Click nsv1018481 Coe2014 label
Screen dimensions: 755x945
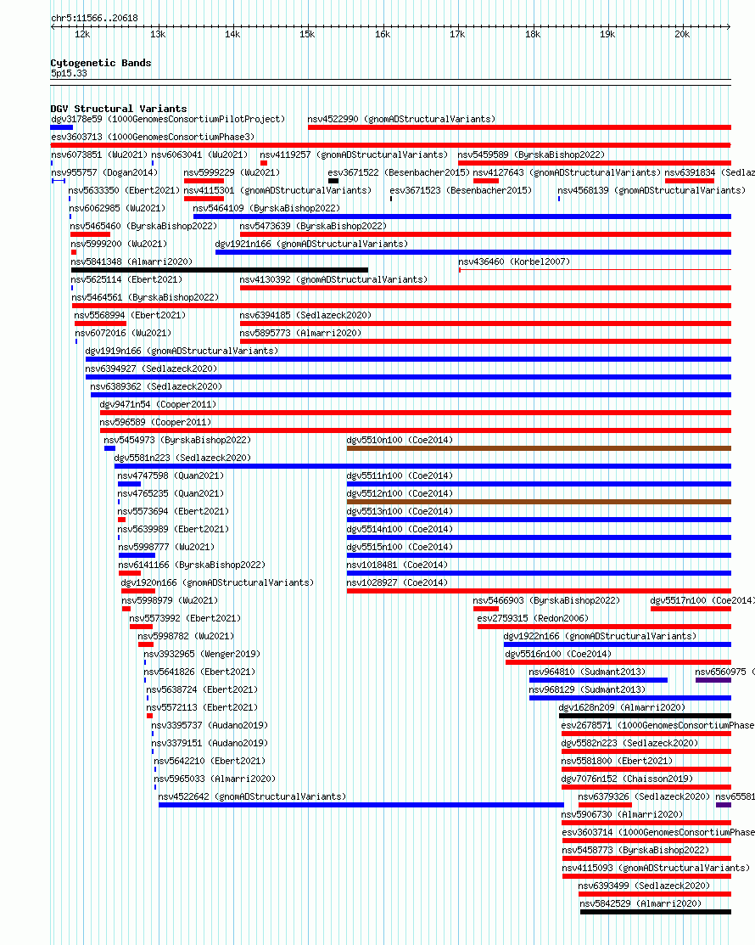pyautogui.click(x=397, y=565)
